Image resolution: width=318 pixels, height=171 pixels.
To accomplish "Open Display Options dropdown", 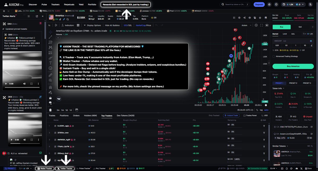I will pos(92,25).
